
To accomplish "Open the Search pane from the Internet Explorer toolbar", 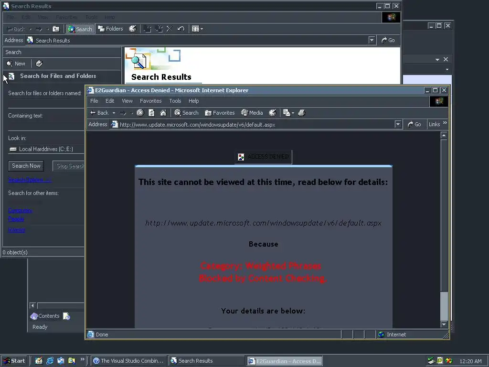I will tap(186, 113).
